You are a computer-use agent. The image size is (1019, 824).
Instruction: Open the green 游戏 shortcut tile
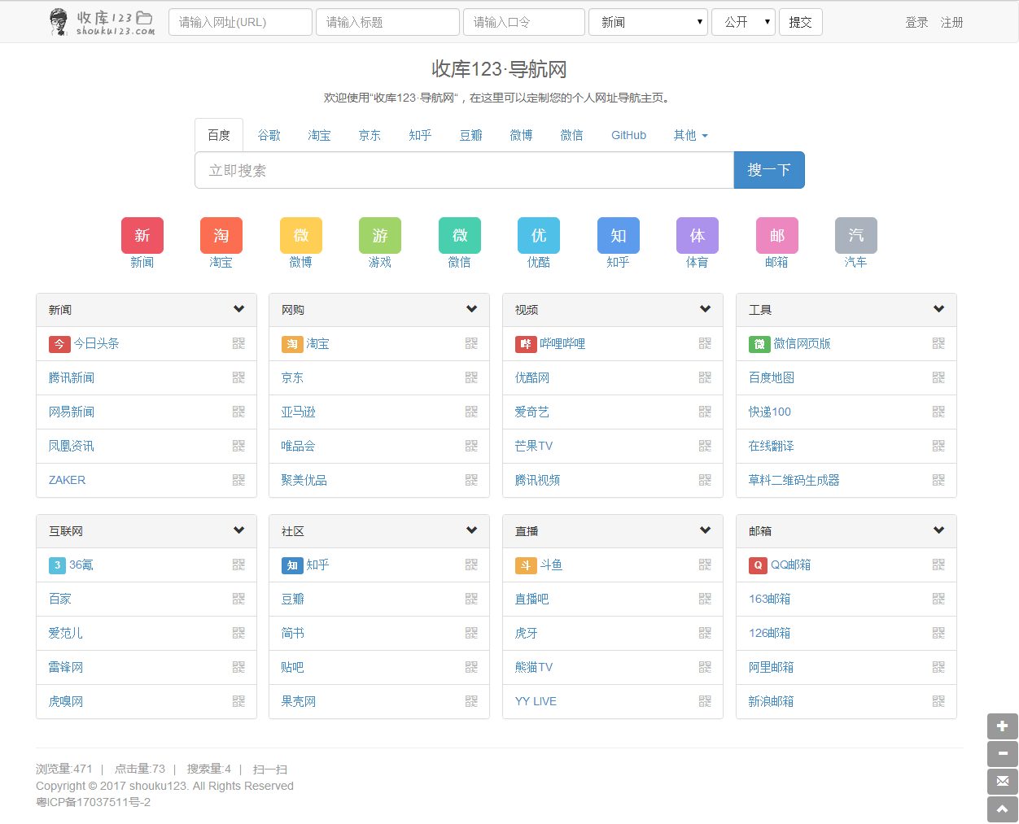coord(380,235)
